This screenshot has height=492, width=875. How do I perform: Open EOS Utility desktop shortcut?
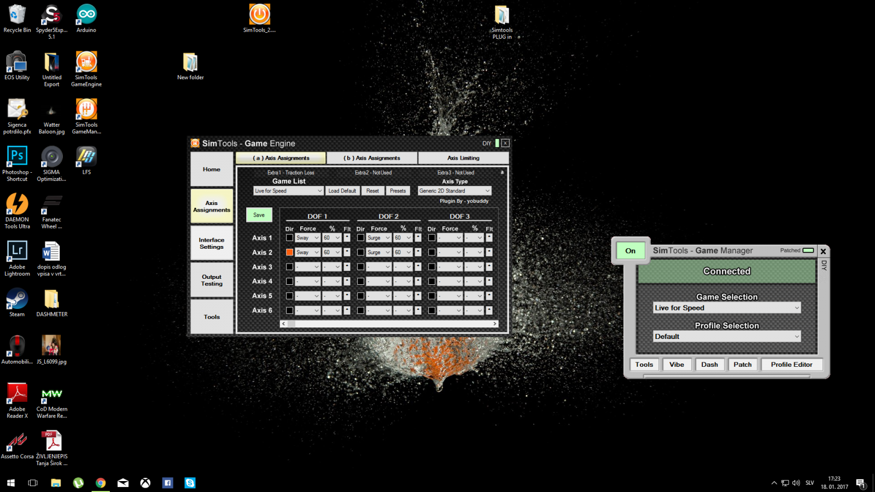pos(17,67)
